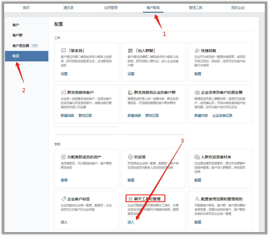Viewport: 269px width, 236px height.
Task: Select 客户 in the left sidebar
Action: coord(16,25)
